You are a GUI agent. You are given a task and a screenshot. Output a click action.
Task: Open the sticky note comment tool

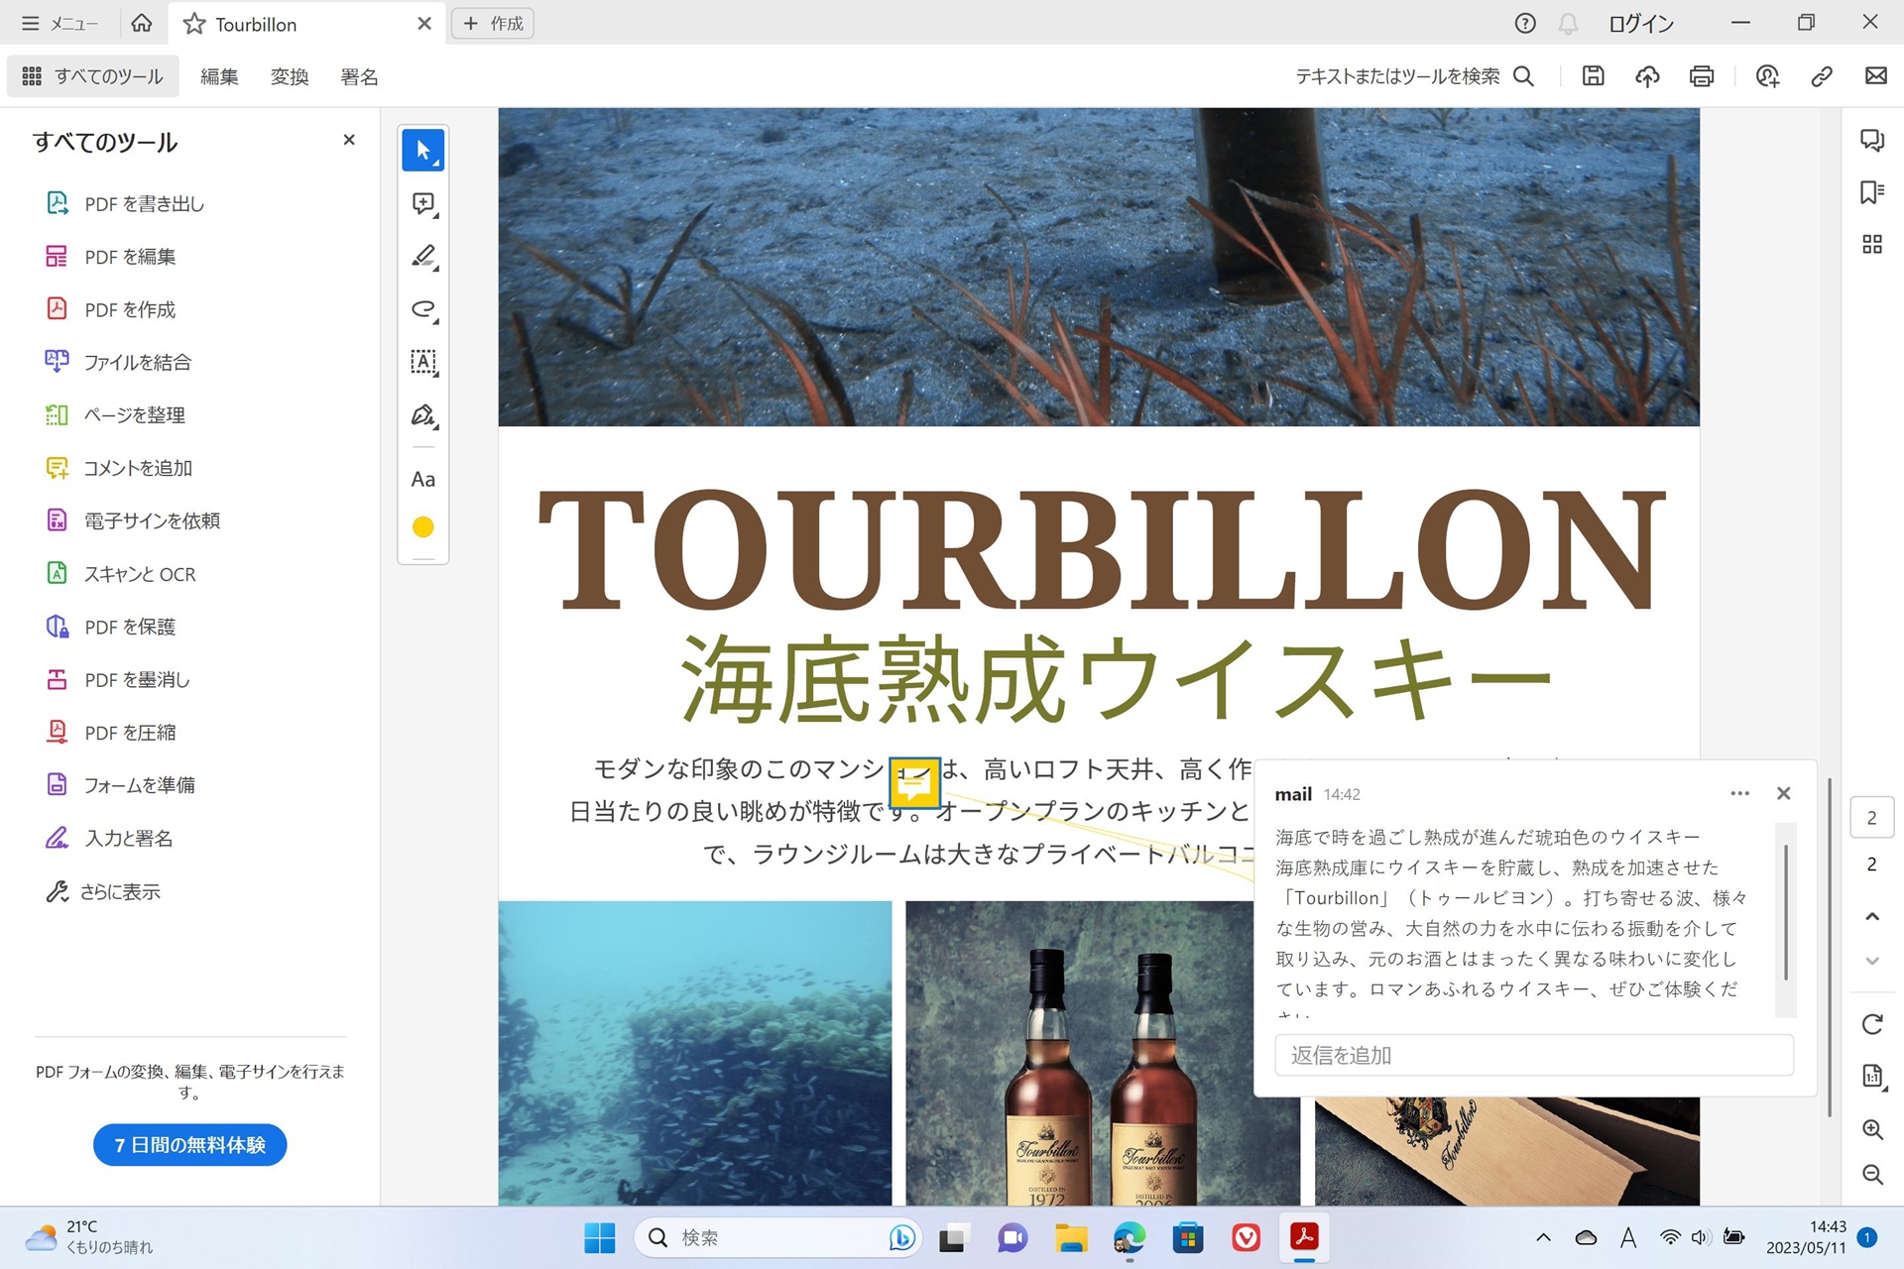[x=423, y=203]
